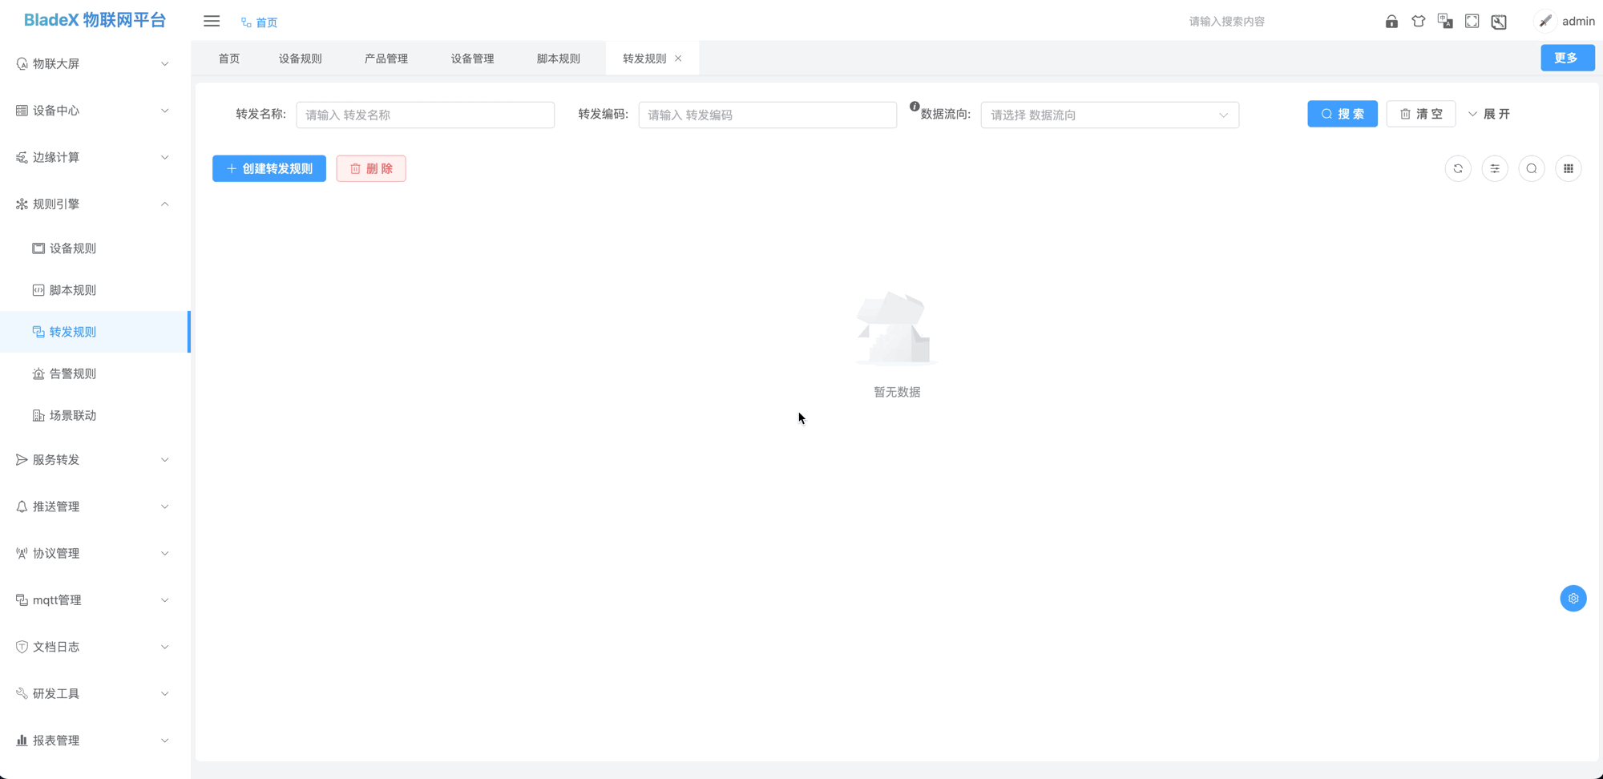Open the floating gear settings button
The image size is (1603, 779).
tap(1573, 598)
